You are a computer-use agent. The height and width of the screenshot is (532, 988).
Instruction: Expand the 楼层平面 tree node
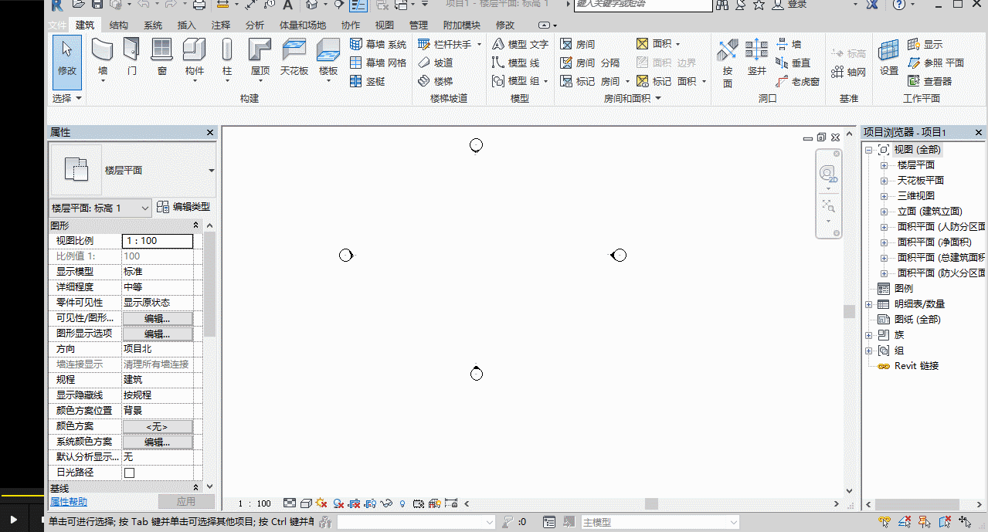(x=884, y=165)
